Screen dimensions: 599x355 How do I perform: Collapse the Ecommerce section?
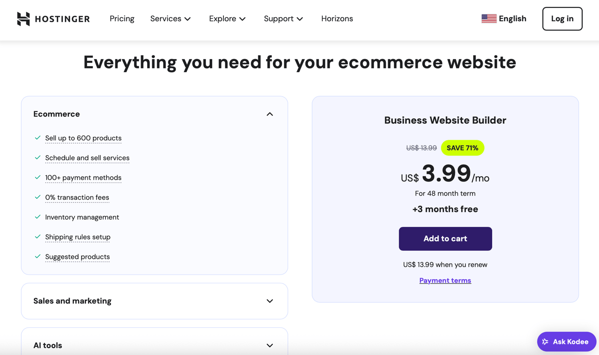pos(269,114)
